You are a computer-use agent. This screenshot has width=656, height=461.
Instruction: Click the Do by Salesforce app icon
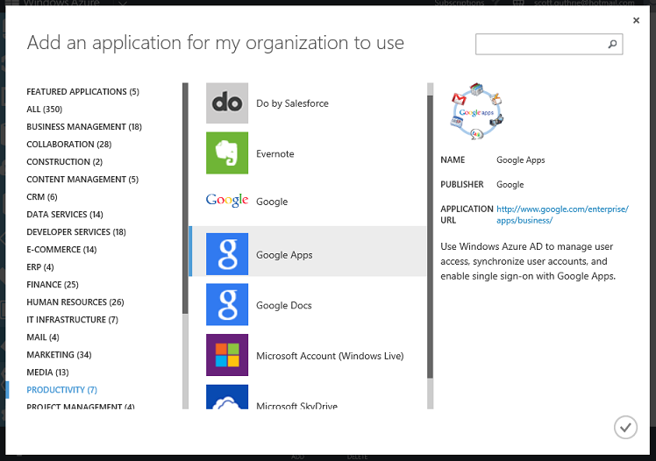(227, 103)
